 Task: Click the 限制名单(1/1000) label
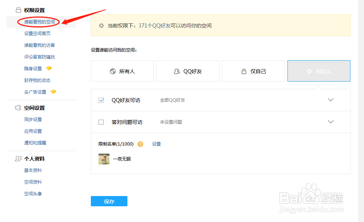116,144
